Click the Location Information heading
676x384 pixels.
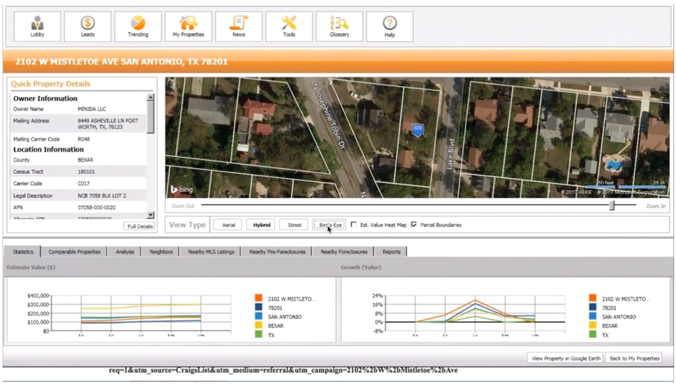tap(49, 149)
